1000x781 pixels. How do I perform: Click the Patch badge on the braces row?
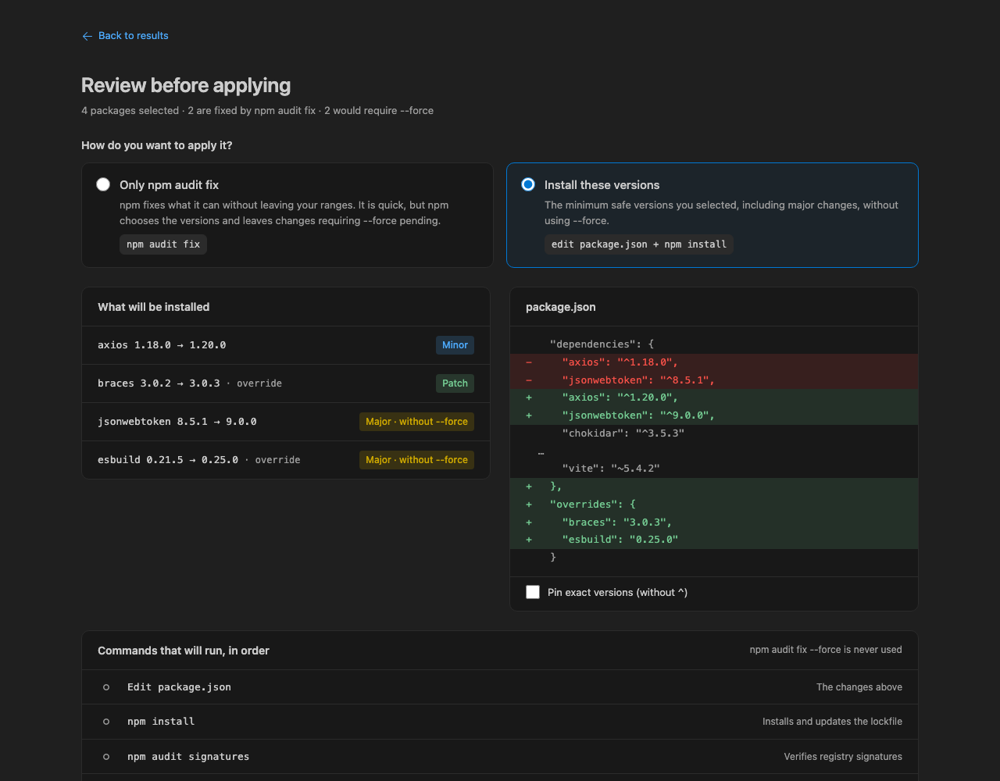click(455, 383)
